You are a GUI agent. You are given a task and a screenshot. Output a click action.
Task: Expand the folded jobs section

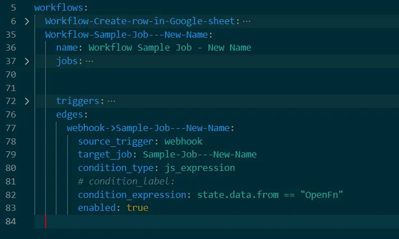26,61
